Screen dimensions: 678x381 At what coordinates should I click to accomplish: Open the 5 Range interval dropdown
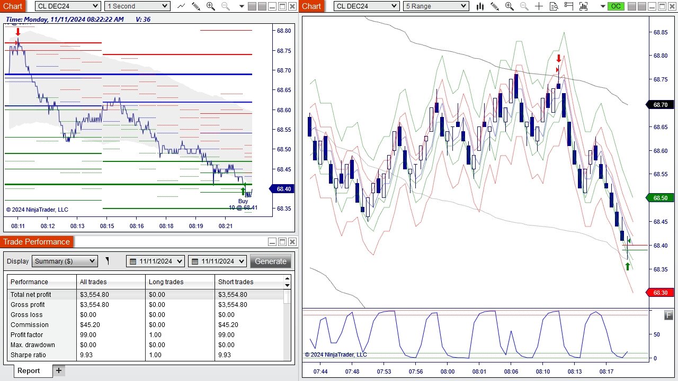point(436,6)
